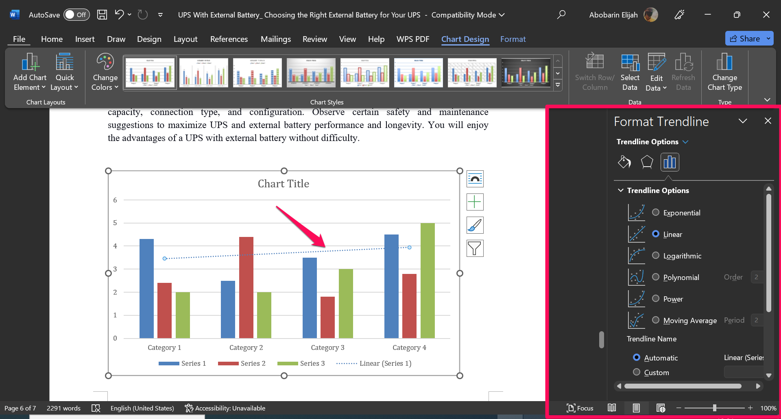Select the Fill & Line icon in Format Trendline
This screenshot has height=419, width=781.
[x=624, y=162]
